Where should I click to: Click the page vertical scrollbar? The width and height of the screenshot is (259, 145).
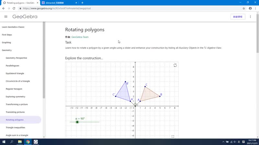(257, 34)
